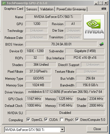The width and height of the screenshot is (110, 134).
Task: Click the GPU-Z title bar app icon
Action: click(x=4, y=3)
